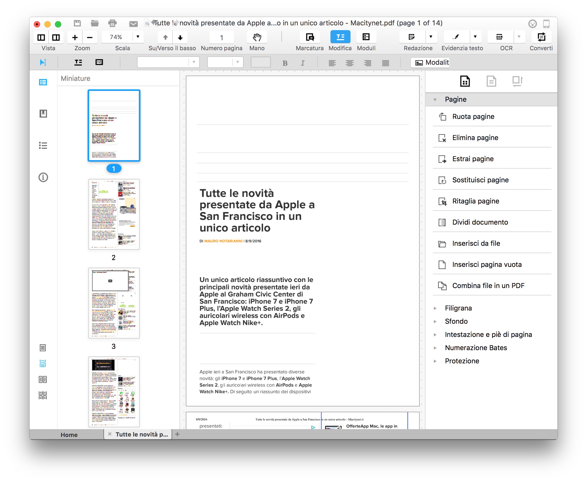The height and width of the screenshot is (482, 587).
Task: Click Combina file in un PDF
Action: tap(488, 286)
